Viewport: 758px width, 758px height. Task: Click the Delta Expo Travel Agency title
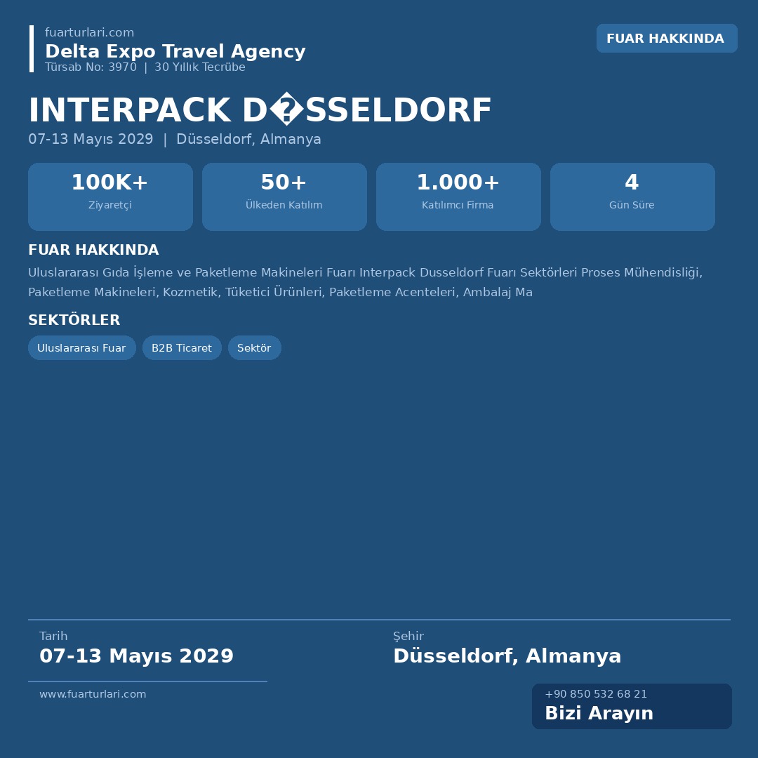pos(175,51)
